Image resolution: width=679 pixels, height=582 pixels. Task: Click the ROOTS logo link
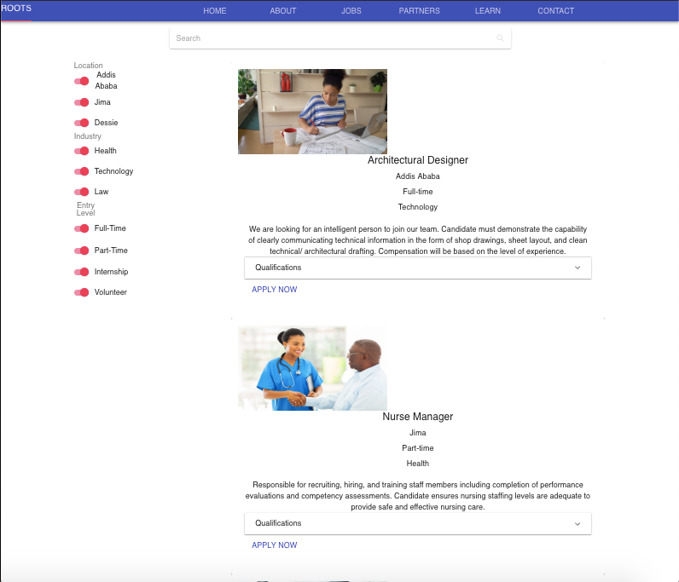pos(16,9)
